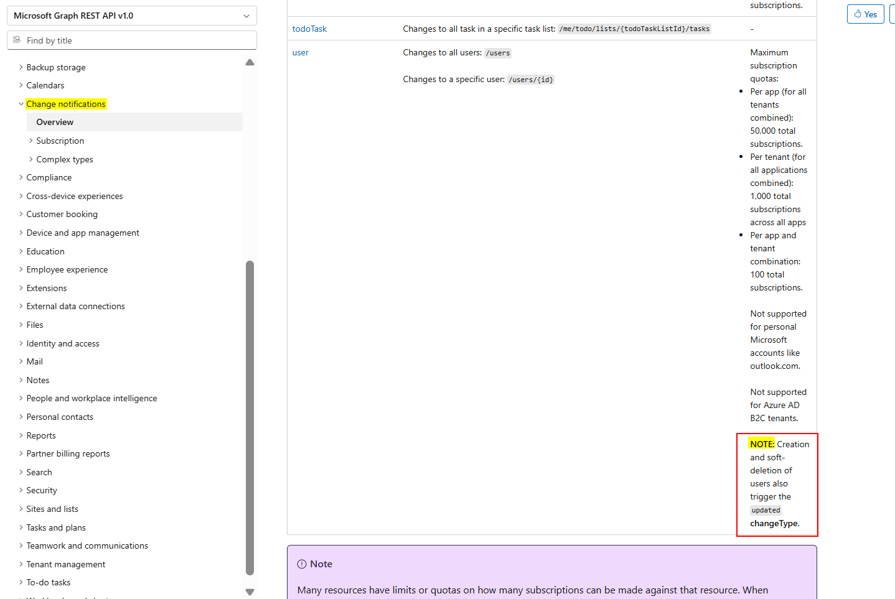This screenshot has height=599, width=895.
Task: Open Customer booking in the sidebar
Action: point(62,214)
